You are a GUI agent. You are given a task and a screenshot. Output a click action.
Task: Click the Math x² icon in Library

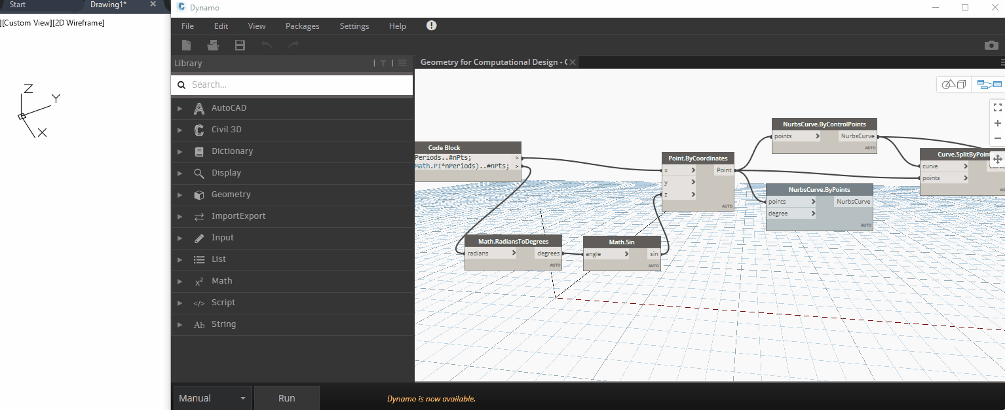point(199,282)
